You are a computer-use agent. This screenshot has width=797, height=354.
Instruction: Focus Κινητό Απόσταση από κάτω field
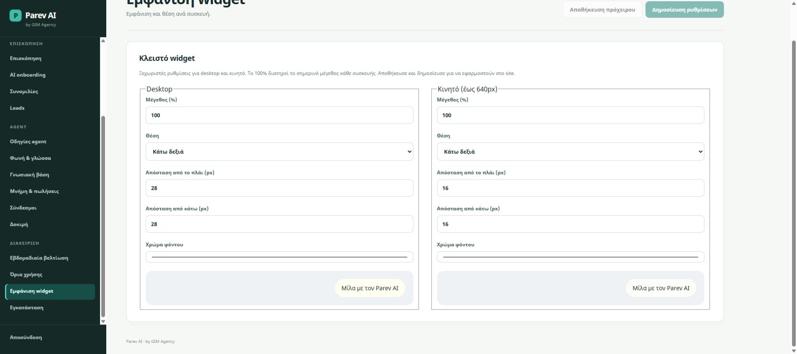571,224
